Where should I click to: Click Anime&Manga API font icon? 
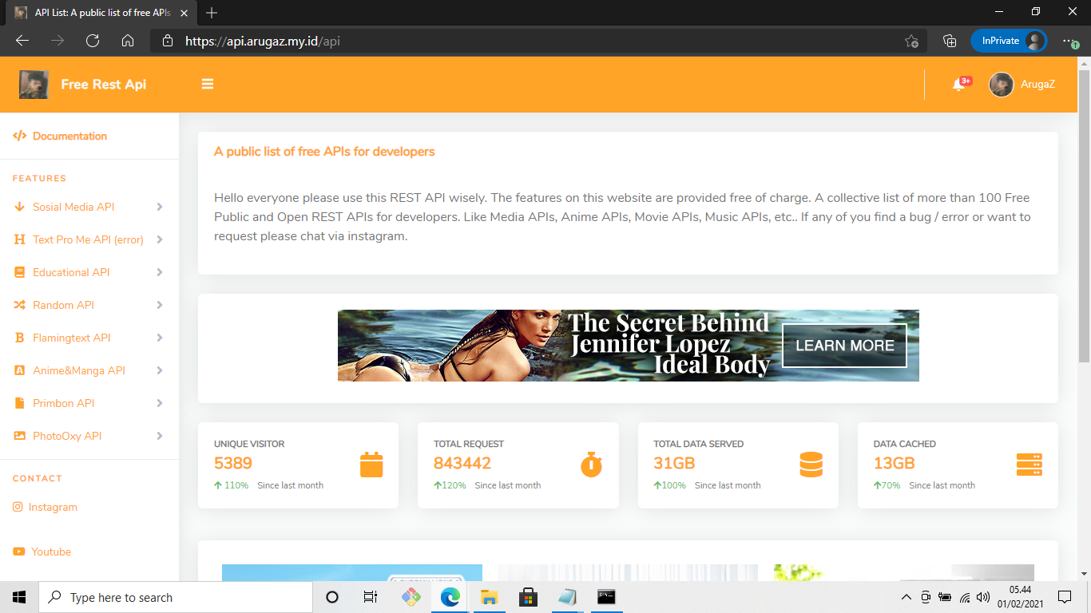click(x=20, y=370)
